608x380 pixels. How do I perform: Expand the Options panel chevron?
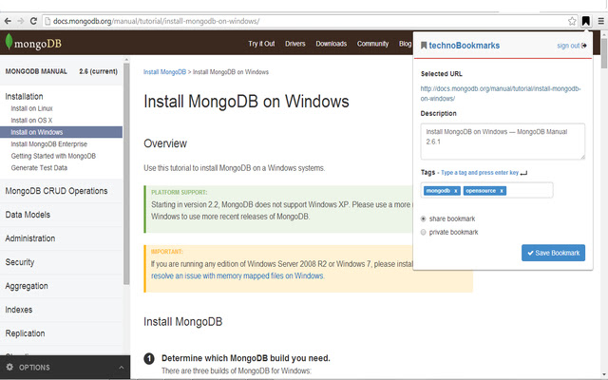coord(121,368)
